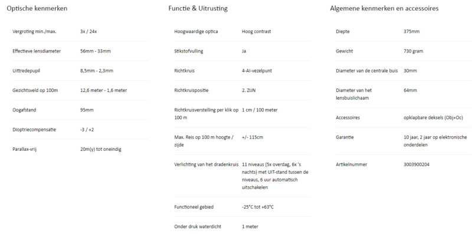Select the Parallax-vrij row label

[x=24, y=150]
